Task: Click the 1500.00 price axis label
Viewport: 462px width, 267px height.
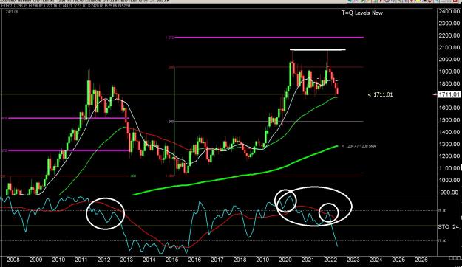Action: pos(449,120)
